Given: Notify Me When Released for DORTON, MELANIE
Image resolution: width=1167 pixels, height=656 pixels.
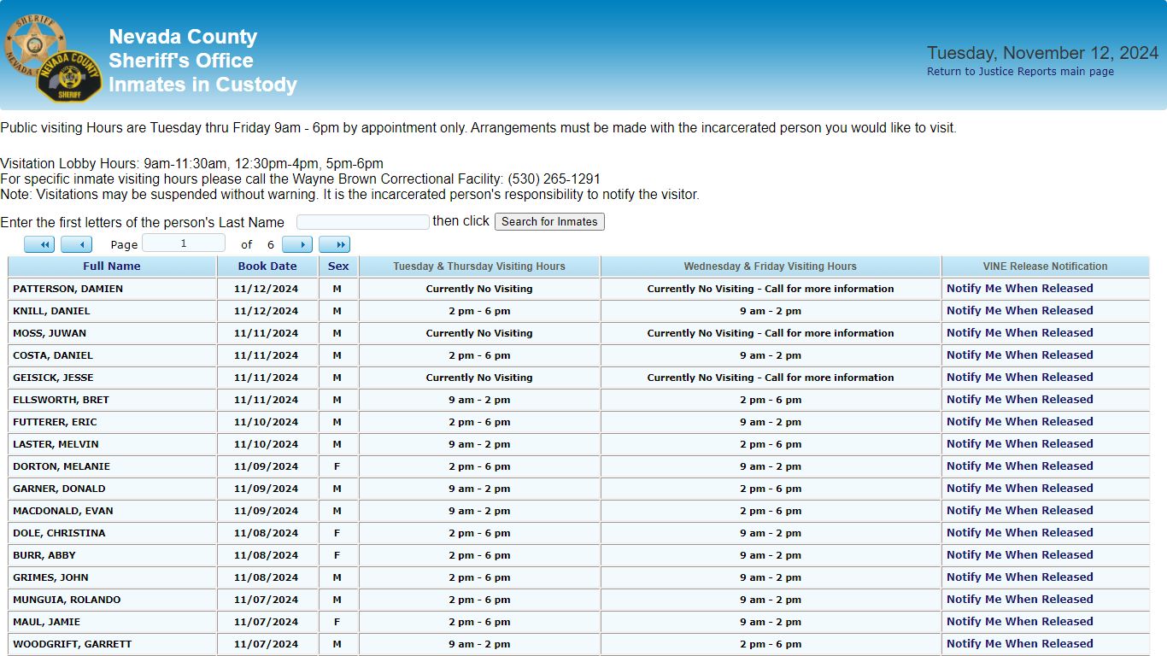Looking at the screenshot, I should tap(1019, 466).
